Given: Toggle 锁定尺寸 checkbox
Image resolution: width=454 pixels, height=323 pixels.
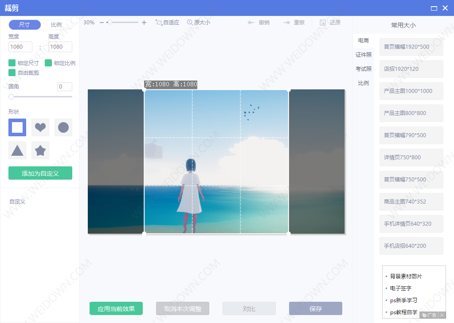Looking at the screenshot, I should coord(12,63).
